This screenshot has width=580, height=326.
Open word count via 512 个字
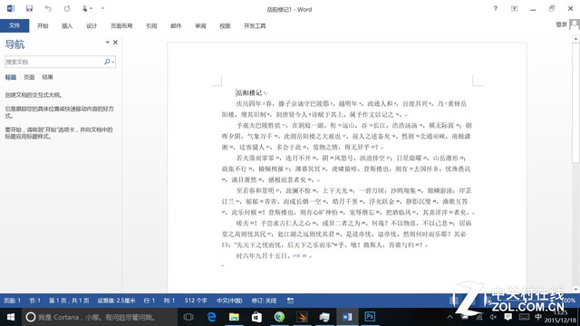tap(196, 301)
